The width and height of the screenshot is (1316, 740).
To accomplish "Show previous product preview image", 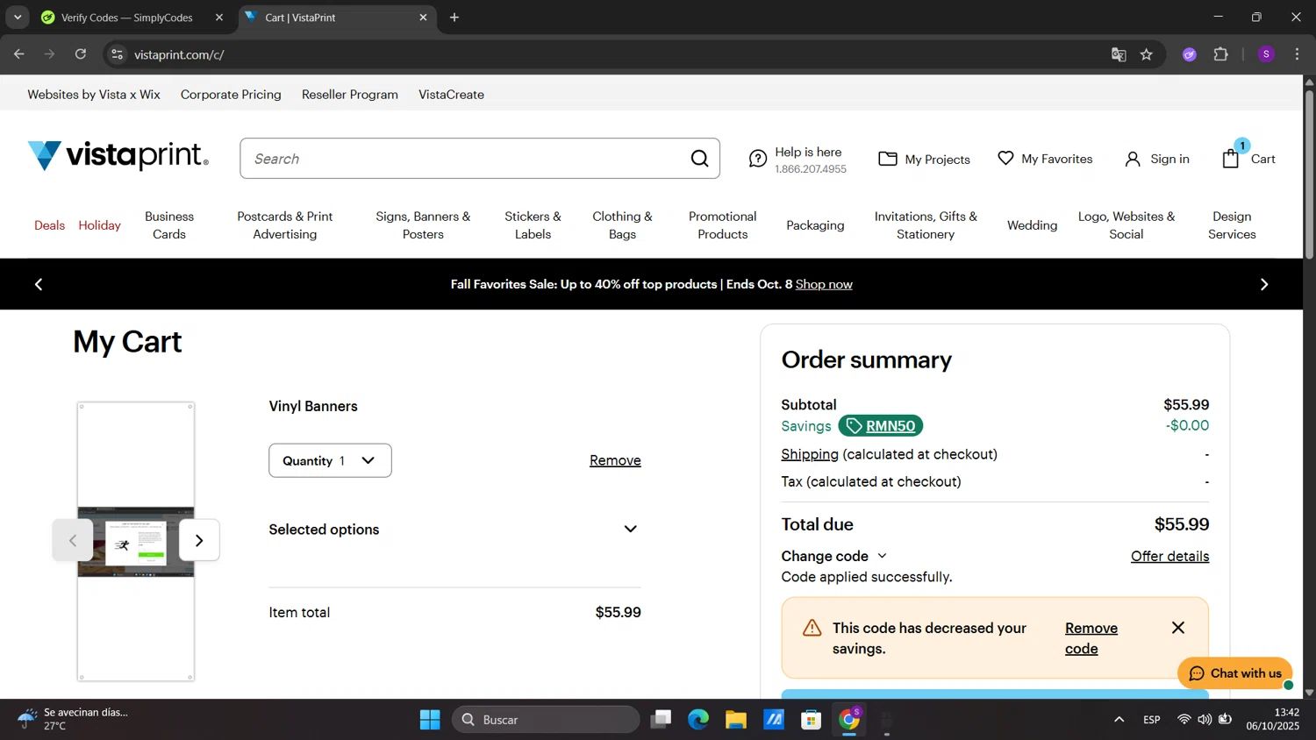I will [73, 540].
